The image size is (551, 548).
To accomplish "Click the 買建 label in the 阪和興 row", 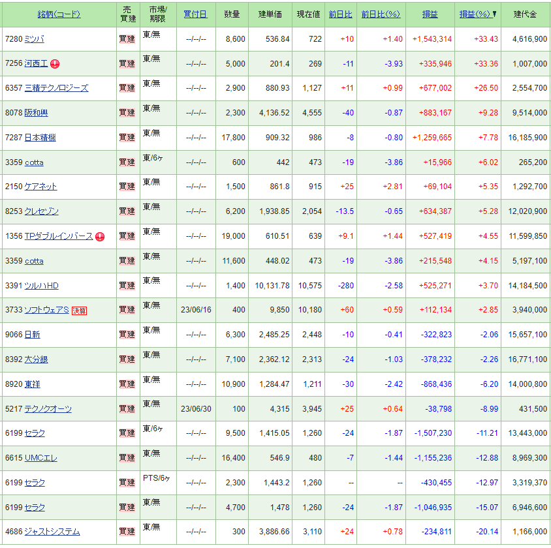I will [x=127, y=113].
